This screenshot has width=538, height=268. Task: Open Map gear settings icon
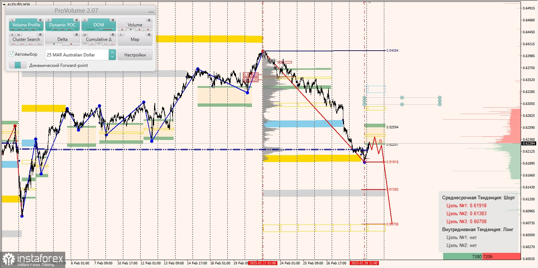click(149, 34)
